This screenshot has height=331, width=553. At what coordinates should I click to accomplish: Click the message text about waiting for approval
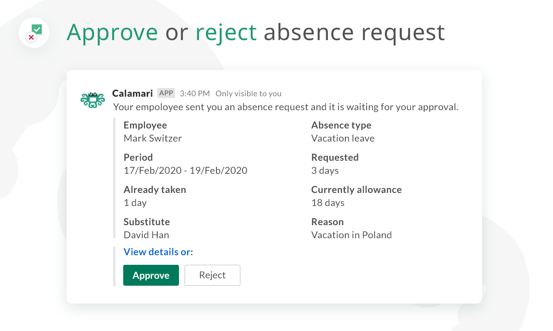click(x=286, y=107)
